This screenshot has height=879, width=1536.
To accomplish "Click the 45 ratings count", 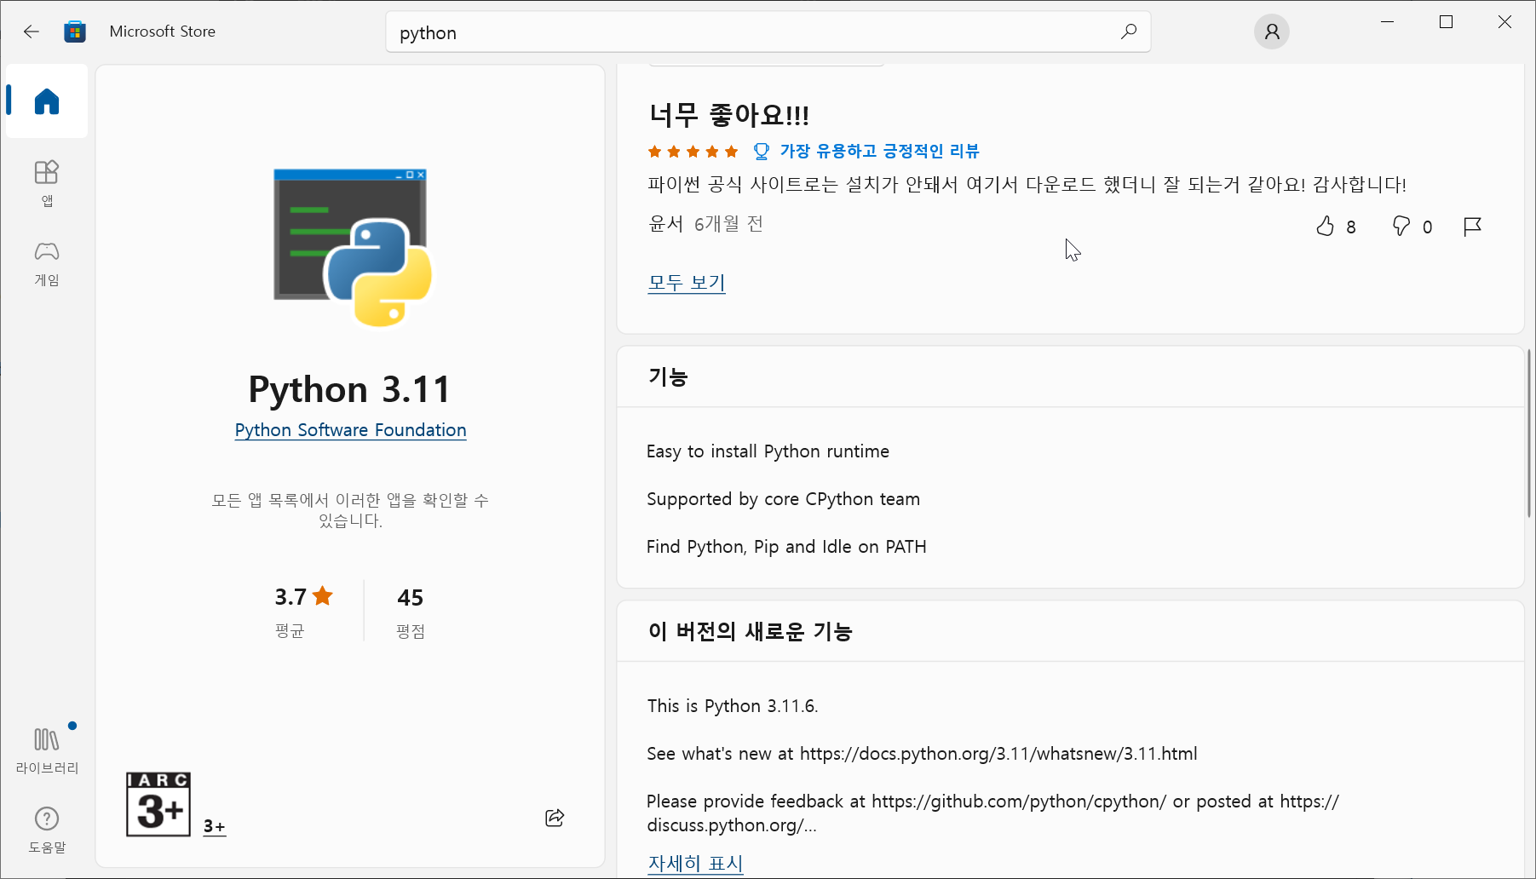I will click(410, 597).
